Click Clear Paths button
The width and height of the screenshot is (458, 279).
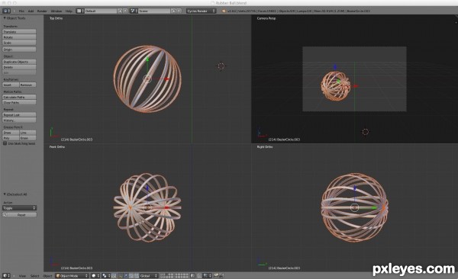tap(19, 103)
